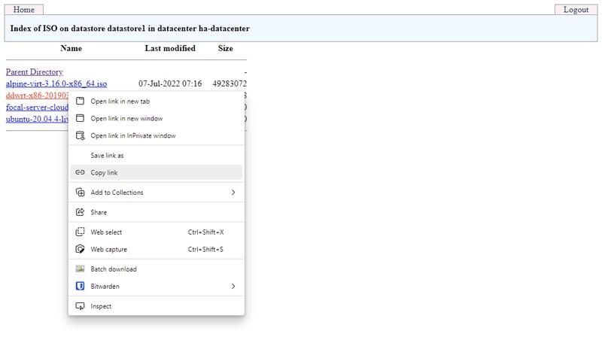Choose Save link as from context menu
602x361 pixels.
coord(107,155)
